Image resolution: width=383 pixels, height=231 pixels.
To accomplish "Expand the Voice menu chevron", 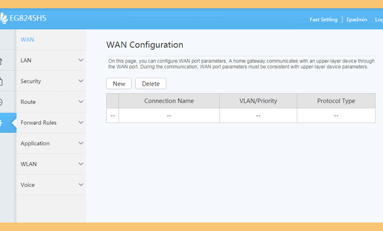I will (x=81, y=185).
